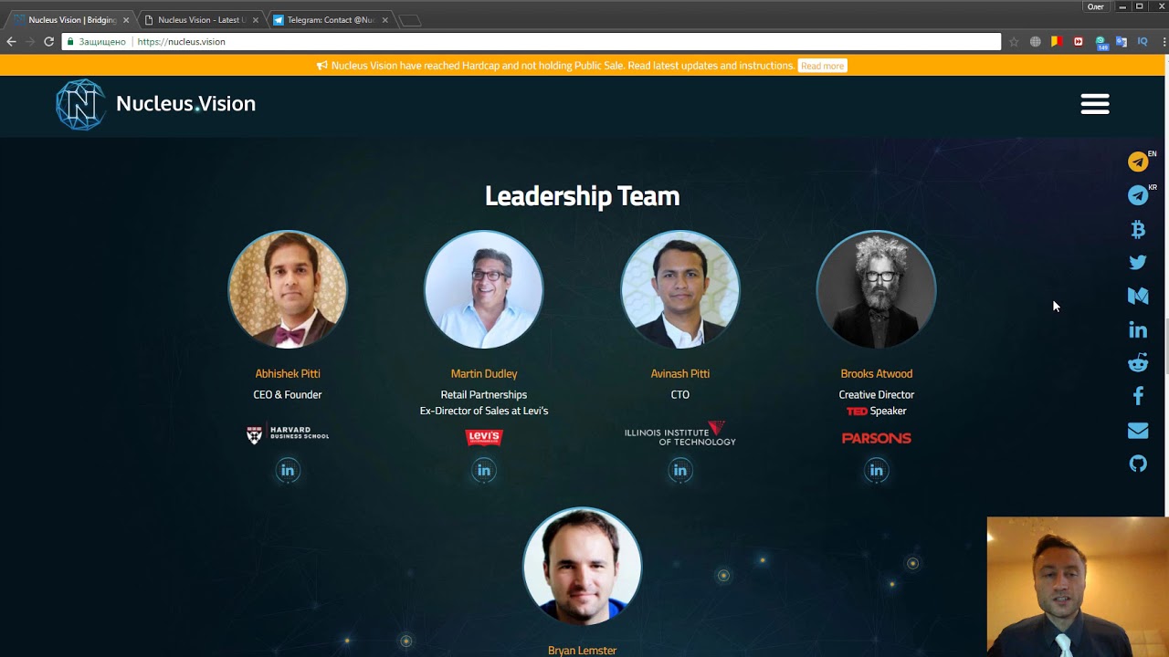Open the EN Telegram channel icon
The image size is (1169, 657).
pyautogui.click(x=1138, y=162)
